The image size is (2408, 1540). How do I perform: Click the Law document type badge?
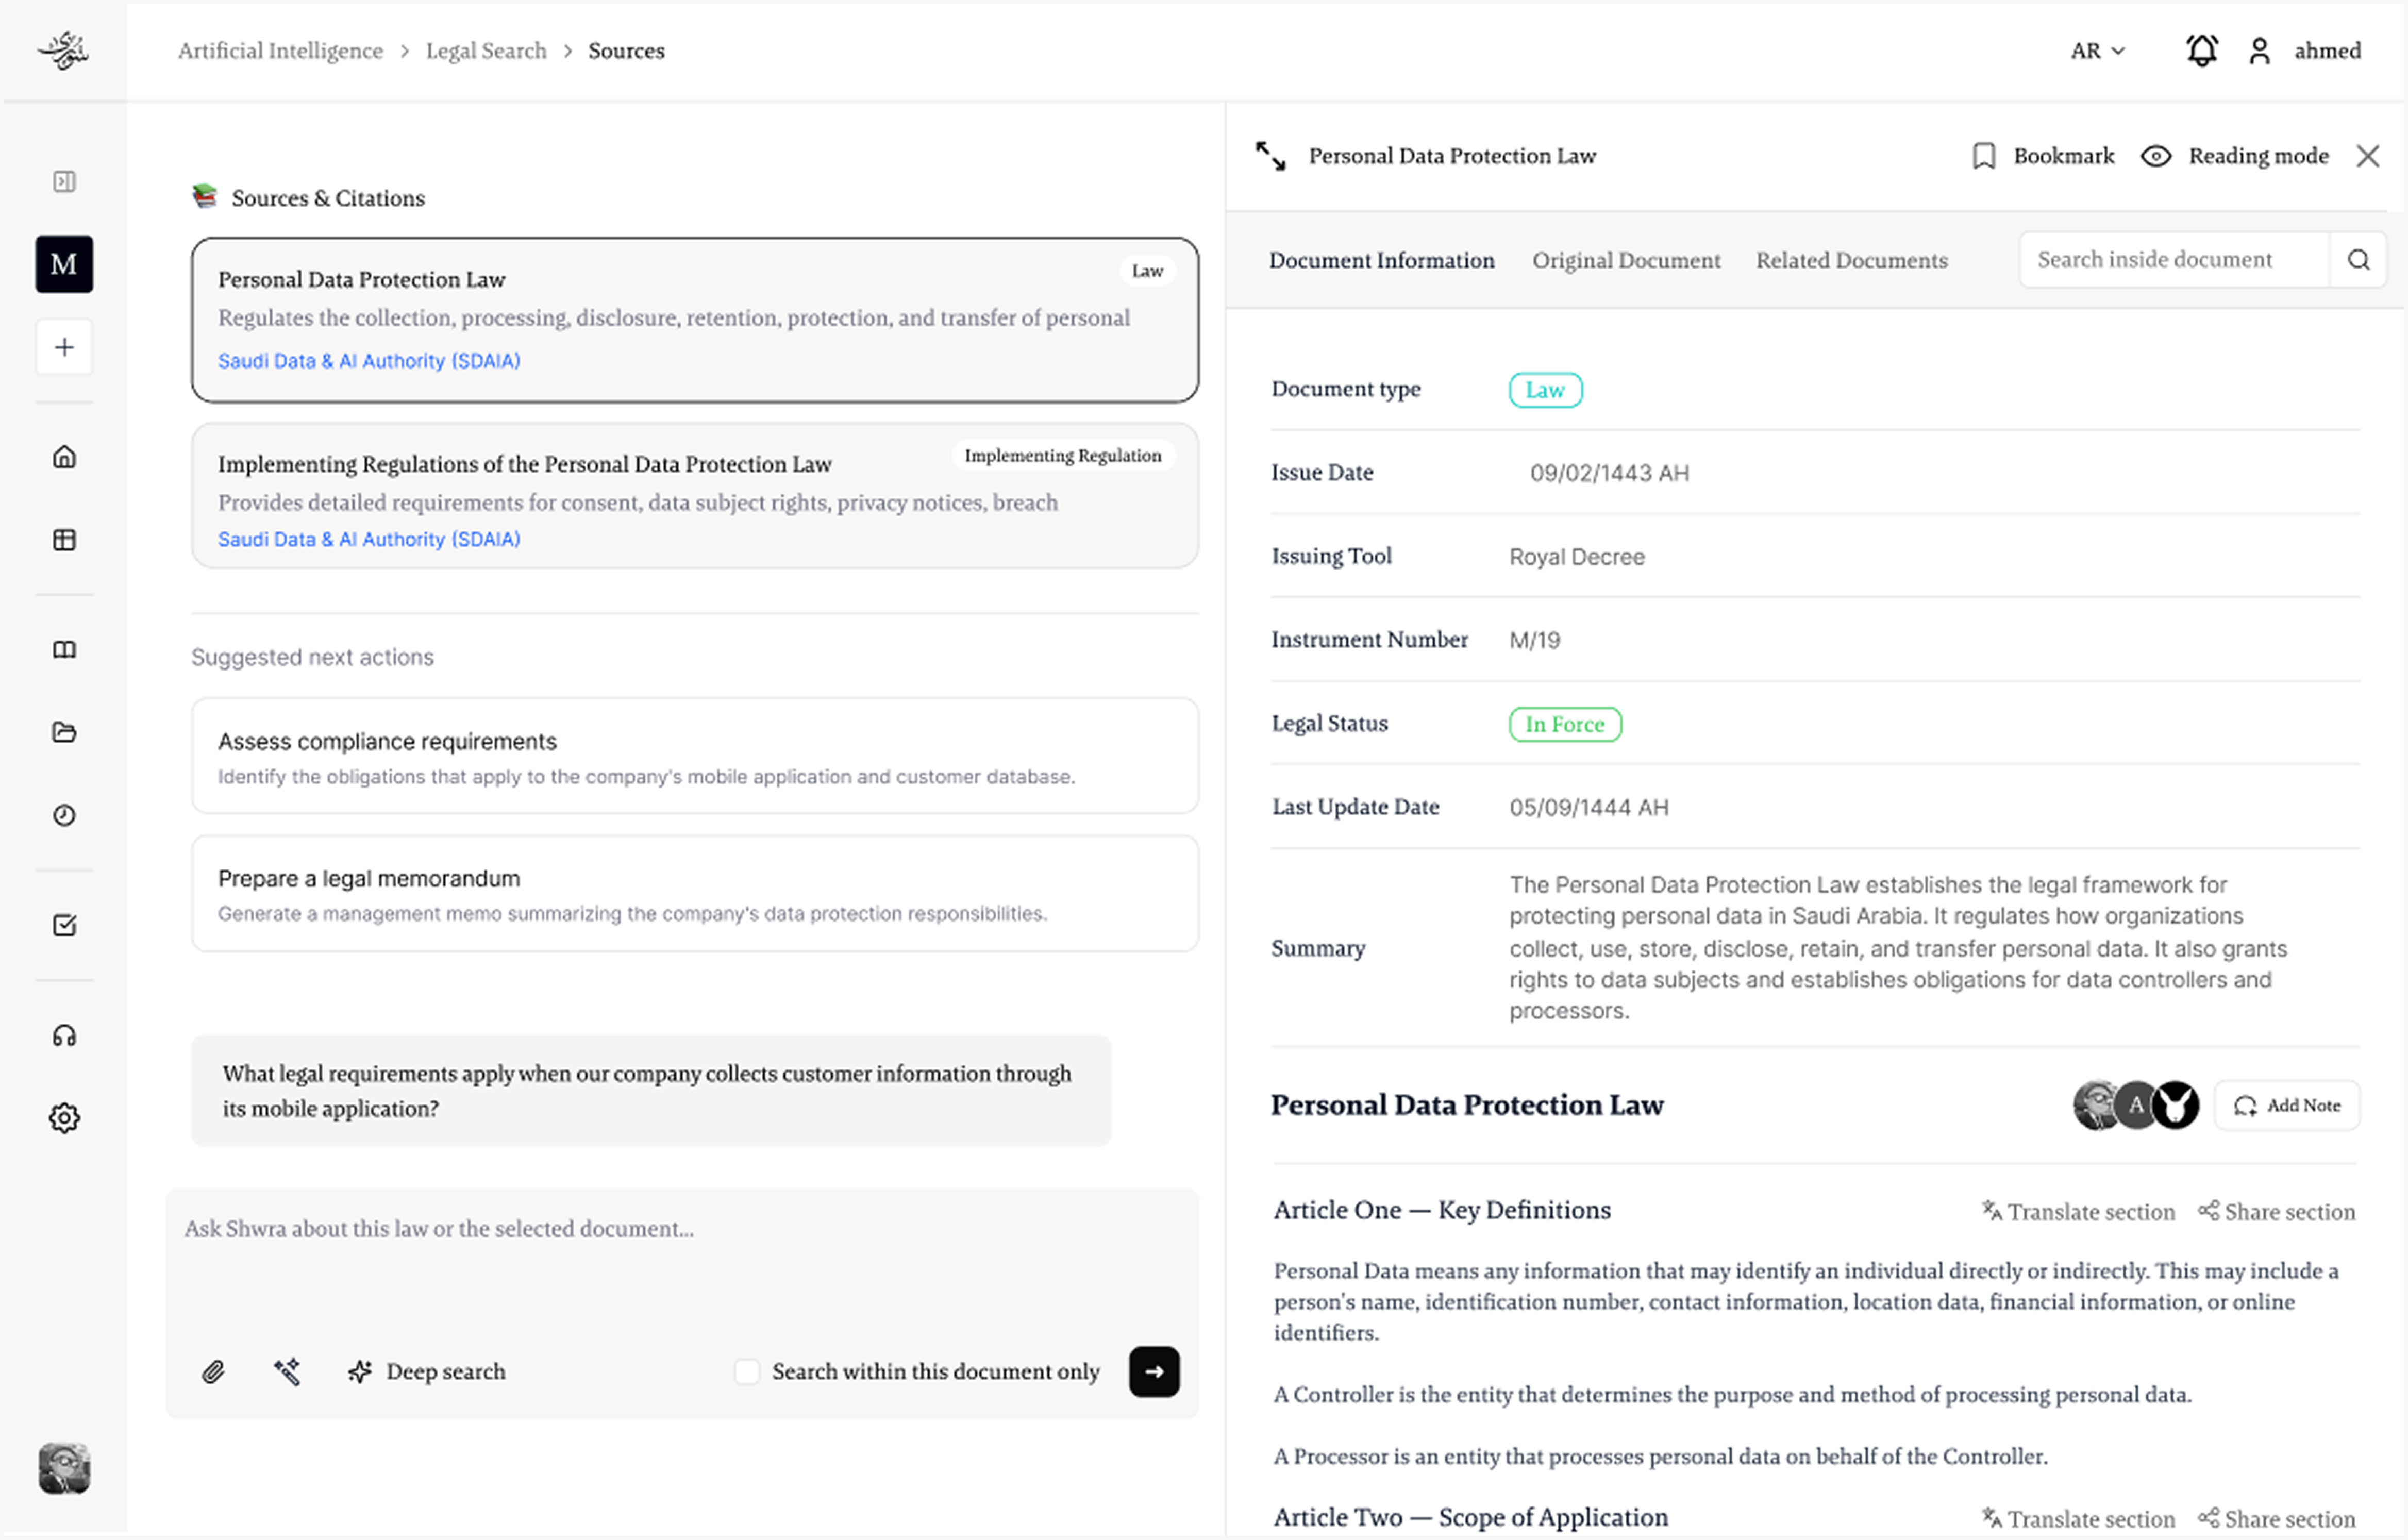(1545, 390)
